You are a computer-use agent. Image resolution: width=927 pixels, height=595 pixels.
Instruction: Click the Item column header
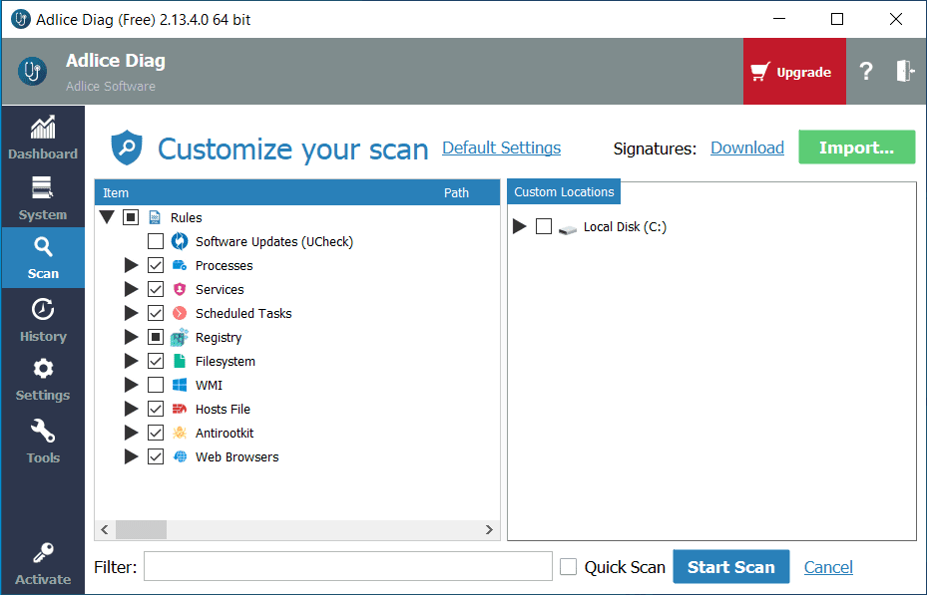[116, 193]
